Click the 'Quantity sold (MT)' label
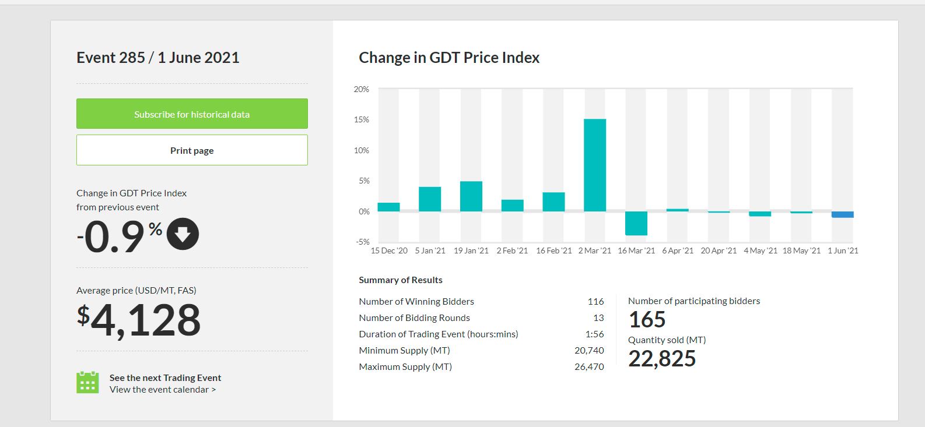Screen dimensions: 925x427 (x=667, y=340)
